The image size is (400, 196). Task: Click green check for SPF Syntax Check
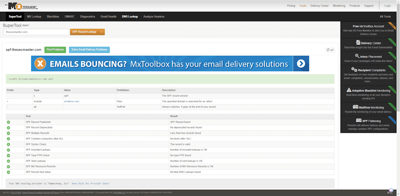click(x=9, y=144)
